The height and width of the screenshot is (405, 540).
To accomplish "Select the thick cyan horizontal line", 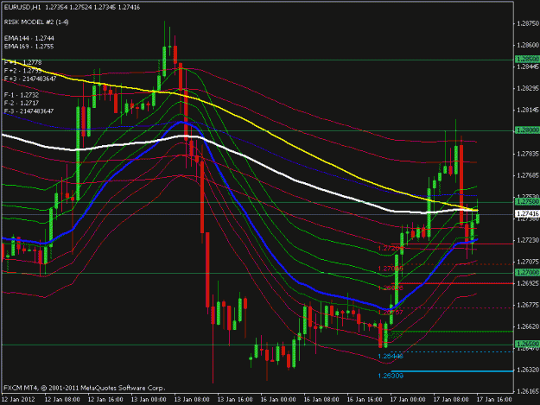I will tap(452, 371).
